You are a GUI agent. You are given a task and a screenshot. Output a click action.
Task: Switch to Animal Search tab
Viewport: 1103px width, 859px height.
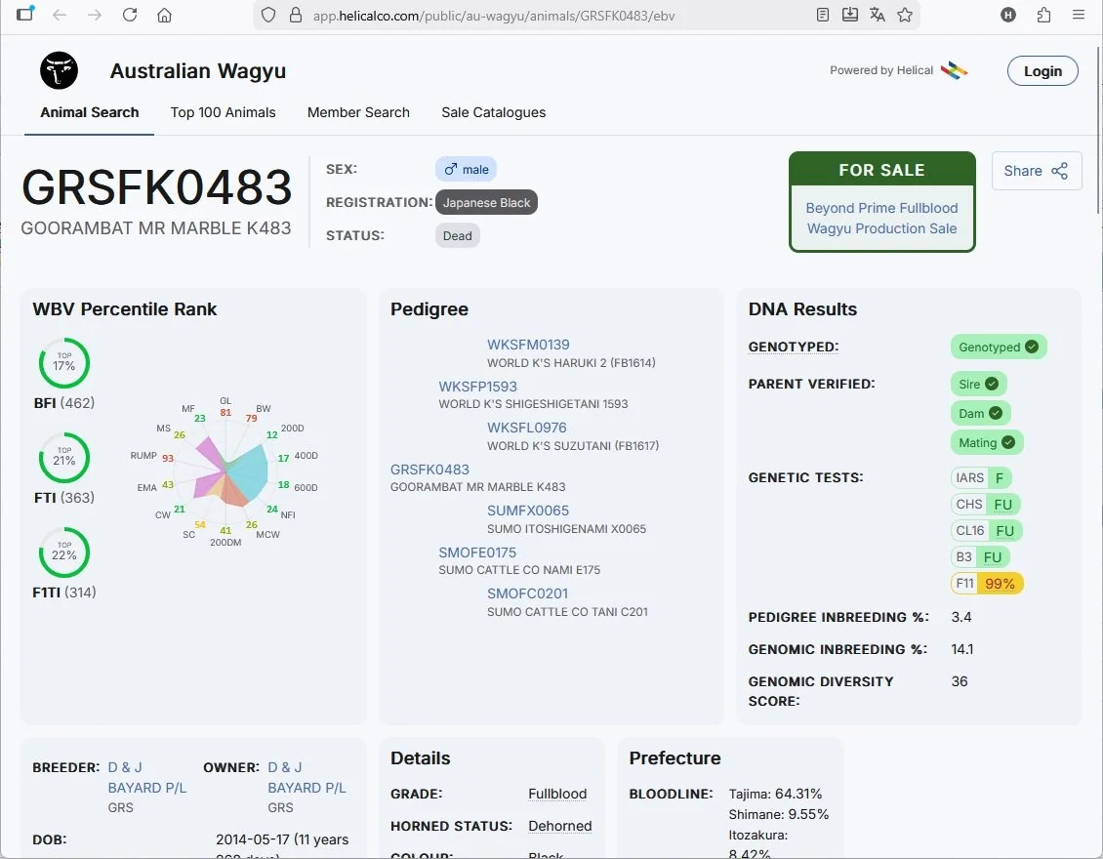90,112
